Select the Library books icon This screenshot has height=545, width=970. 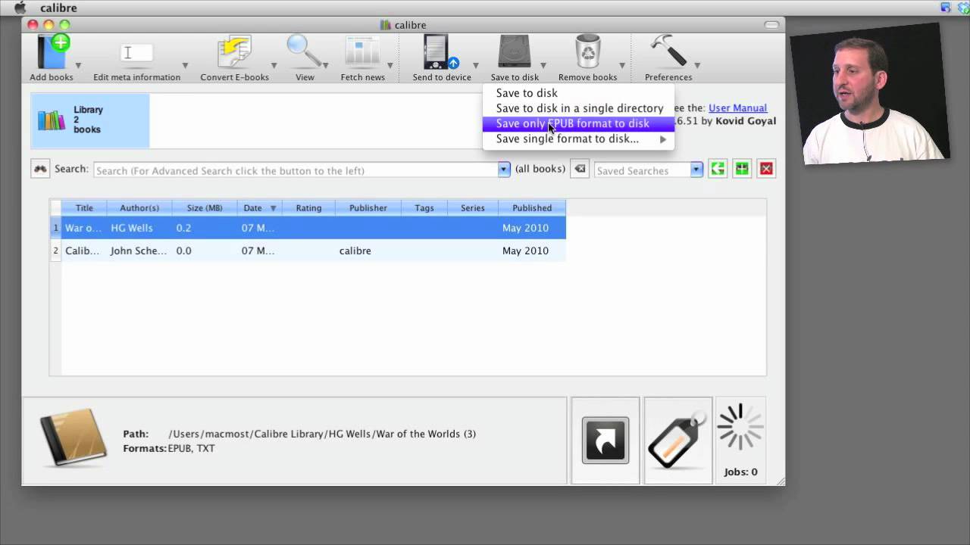pos(52,120)
